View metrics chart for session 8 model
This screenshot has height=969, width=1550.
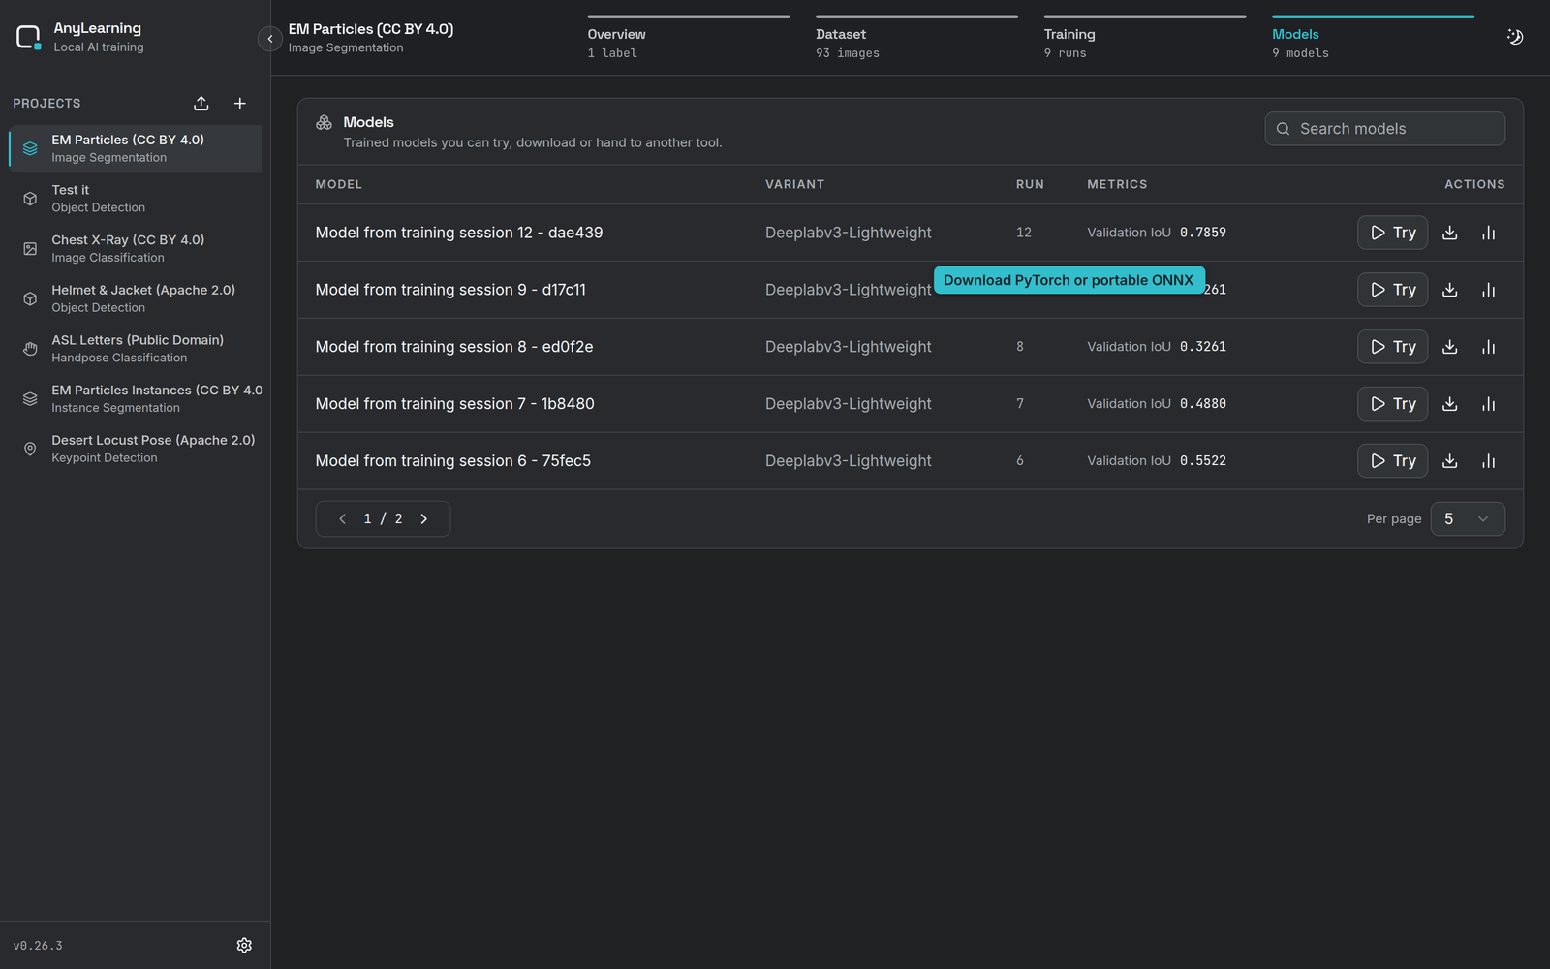coord(1489,347)
